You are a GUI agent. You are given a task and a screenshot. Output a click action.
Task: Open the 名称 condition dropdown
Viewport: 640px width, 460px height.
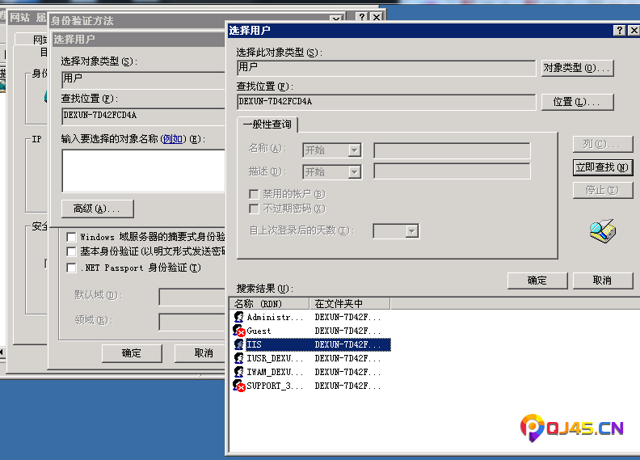354,150
